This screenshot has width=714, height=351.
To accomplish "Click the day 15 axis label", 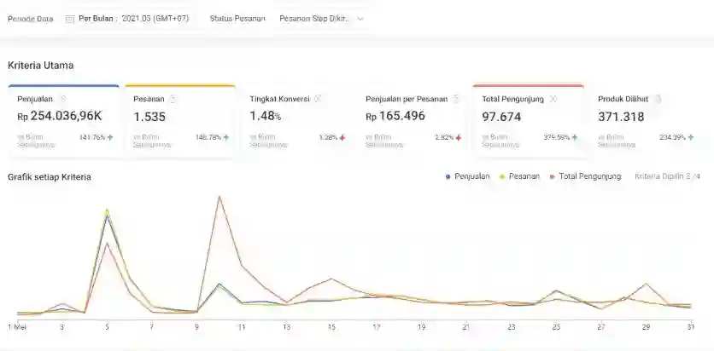I will coord(331,327).
